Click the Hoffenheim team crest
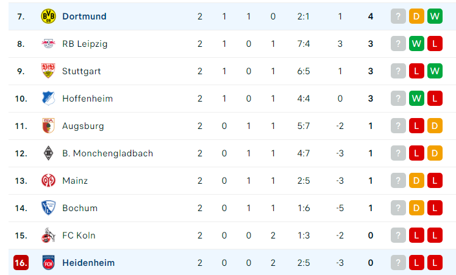Screen dimensions: 456x275 coord(48,99)
